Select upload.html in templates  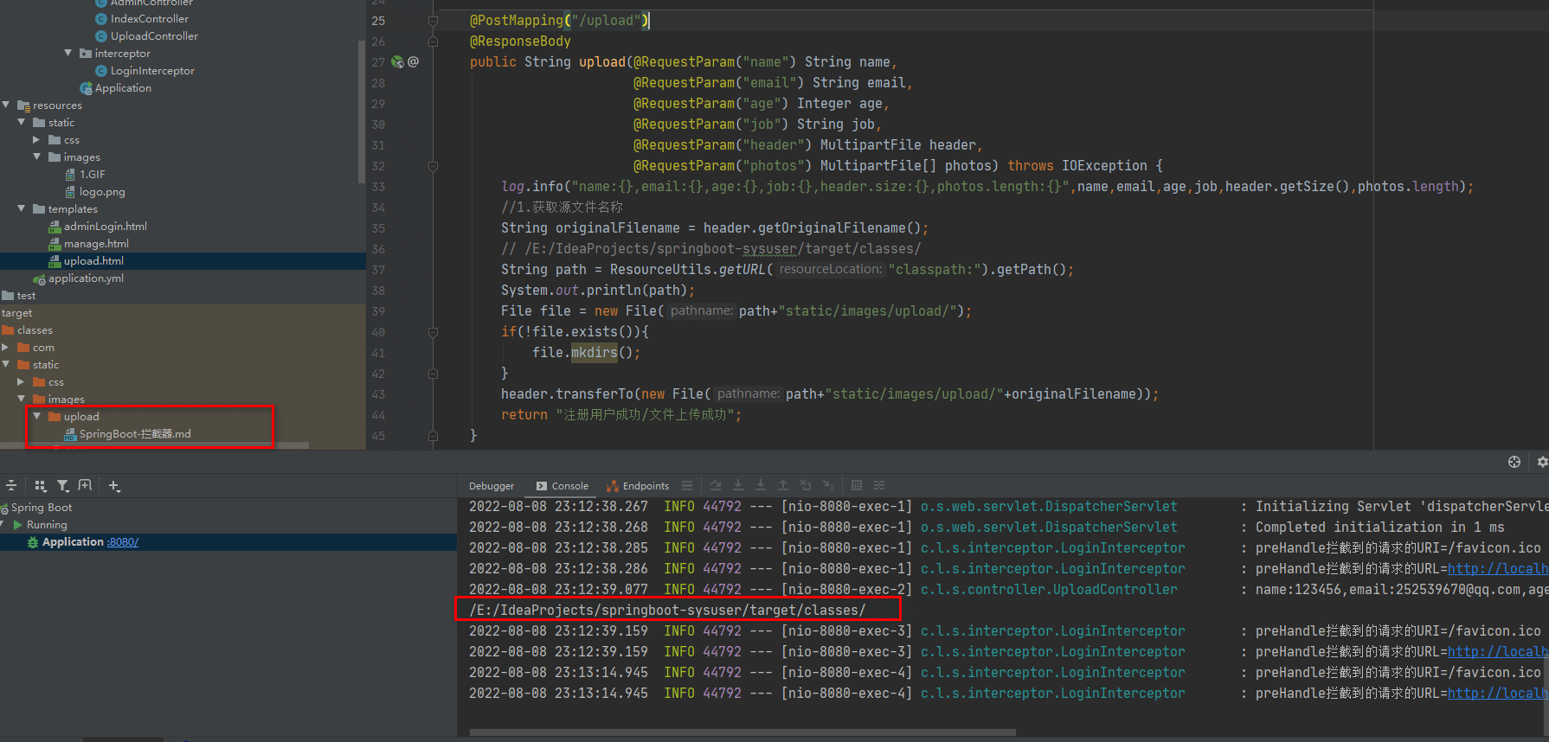click(93, 261)
